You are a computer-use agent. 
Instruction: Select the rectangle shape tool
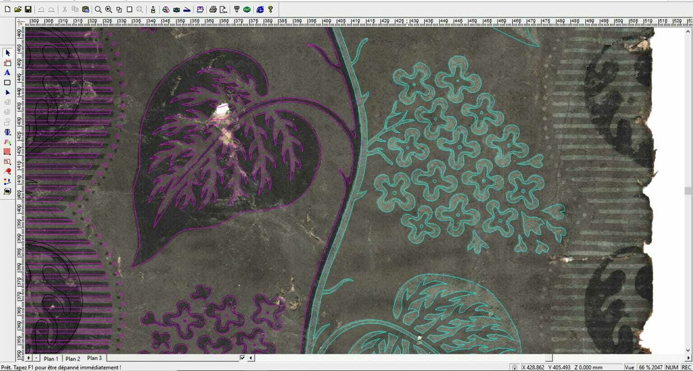point(7,83)
